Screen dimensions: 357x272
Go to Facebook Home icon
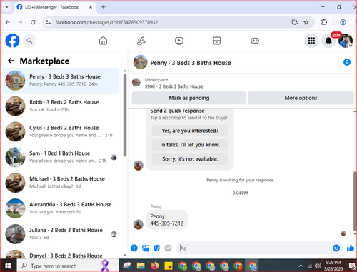tap(103, 41)
